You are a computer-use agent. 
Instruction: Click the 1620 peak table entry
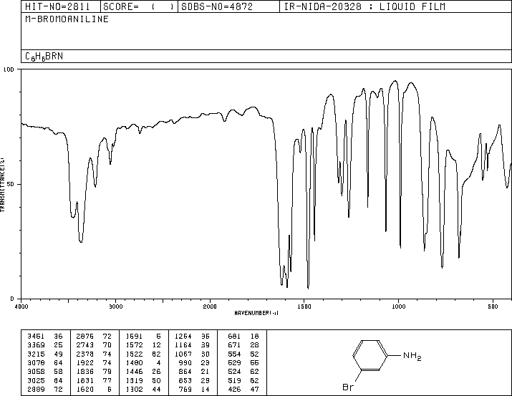94,389
